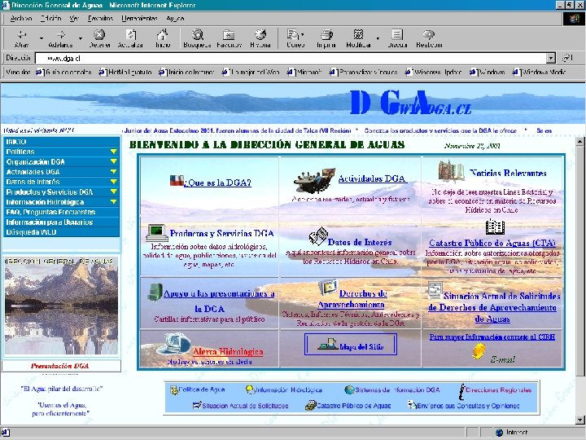Open the Ver menu
The height and width of the screenshot is (440, 586).
pyautogui.click(x=74, y=18)
